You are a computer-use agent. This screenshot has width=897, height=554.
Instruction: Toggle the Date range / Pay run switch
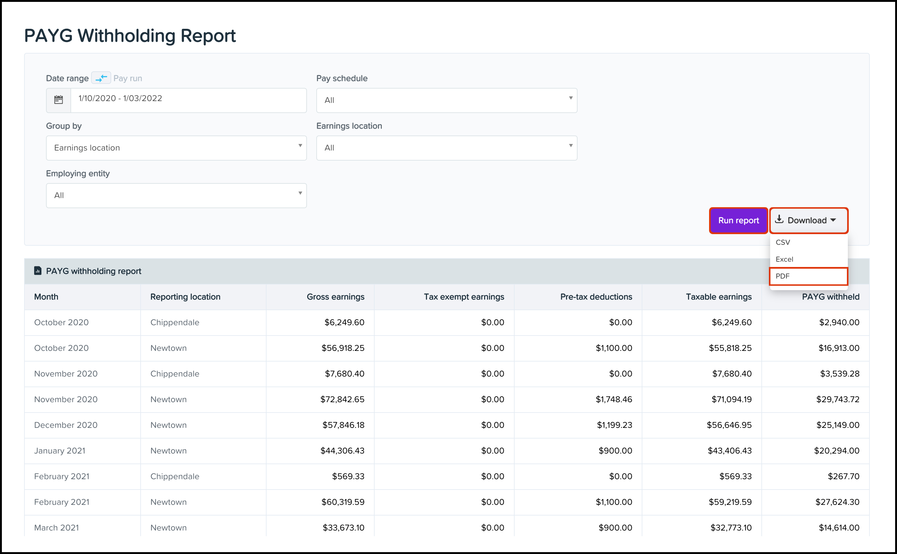tap(101, 78)
